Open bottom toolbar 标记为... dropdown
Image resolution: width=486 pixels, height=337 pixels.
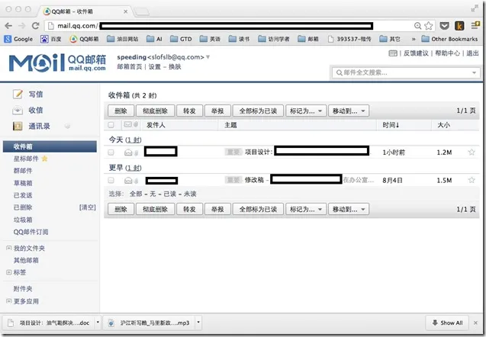coord(306,209)
